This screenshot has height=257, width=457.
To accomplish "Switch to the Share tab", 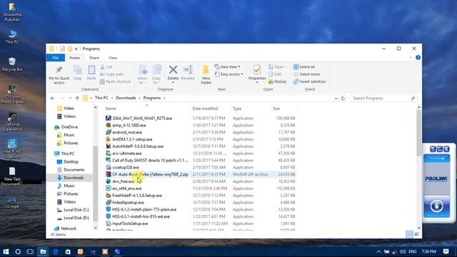I will point(94,58).
